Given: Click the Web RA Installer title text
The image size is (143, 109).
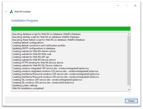Looking at the screenshot, I should (22, 12).
